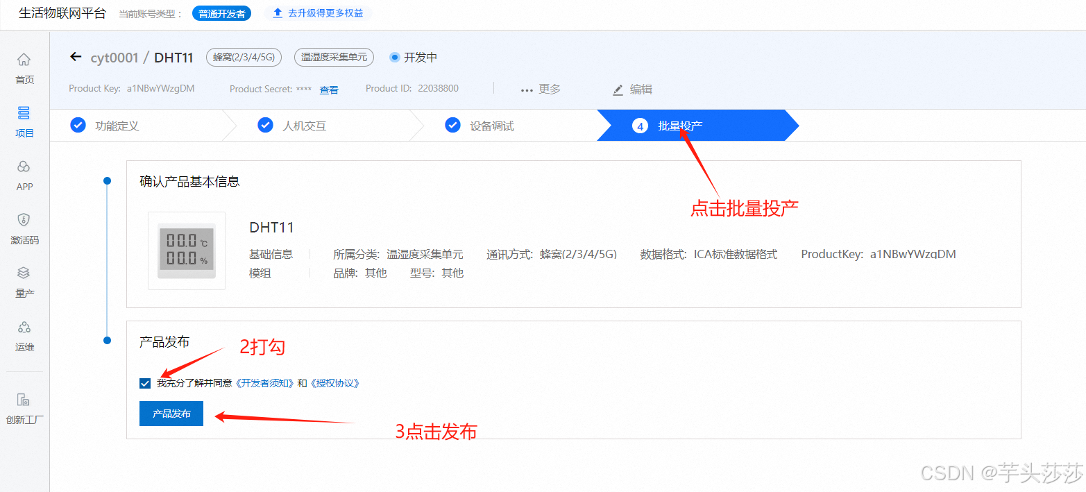Select the 开发中 status radio indicator

(x=396, y=58)
